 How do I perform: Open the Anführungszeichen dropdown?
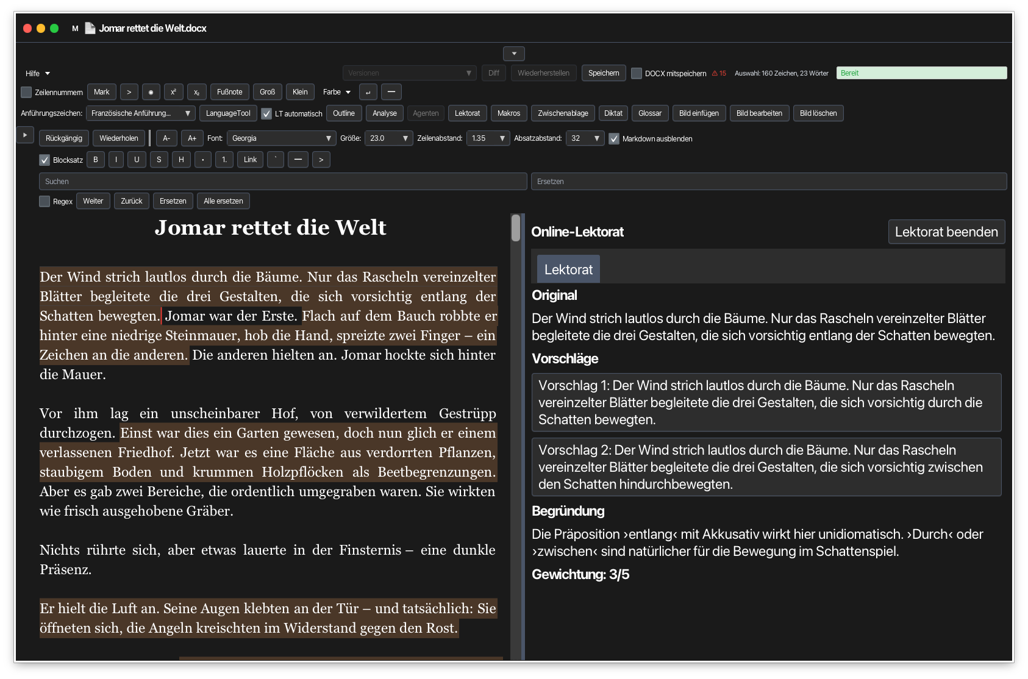tap(141, 113)
